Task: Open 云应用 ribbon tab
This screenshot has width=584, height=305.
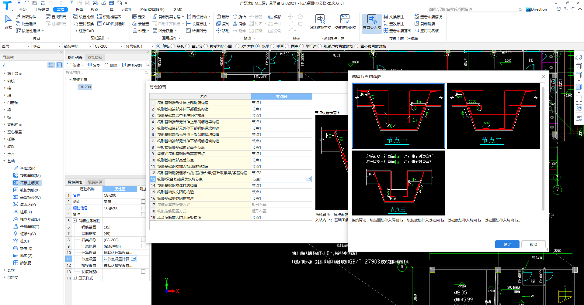Action: pyautogui.click(x=127, y=9)
